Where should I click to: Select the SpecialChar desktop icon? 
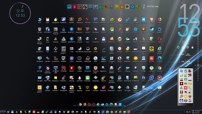click(x=56, y=20)
